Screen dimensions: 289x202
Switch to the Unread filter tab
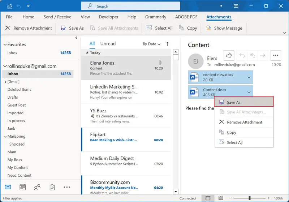[x=108, y=44]
